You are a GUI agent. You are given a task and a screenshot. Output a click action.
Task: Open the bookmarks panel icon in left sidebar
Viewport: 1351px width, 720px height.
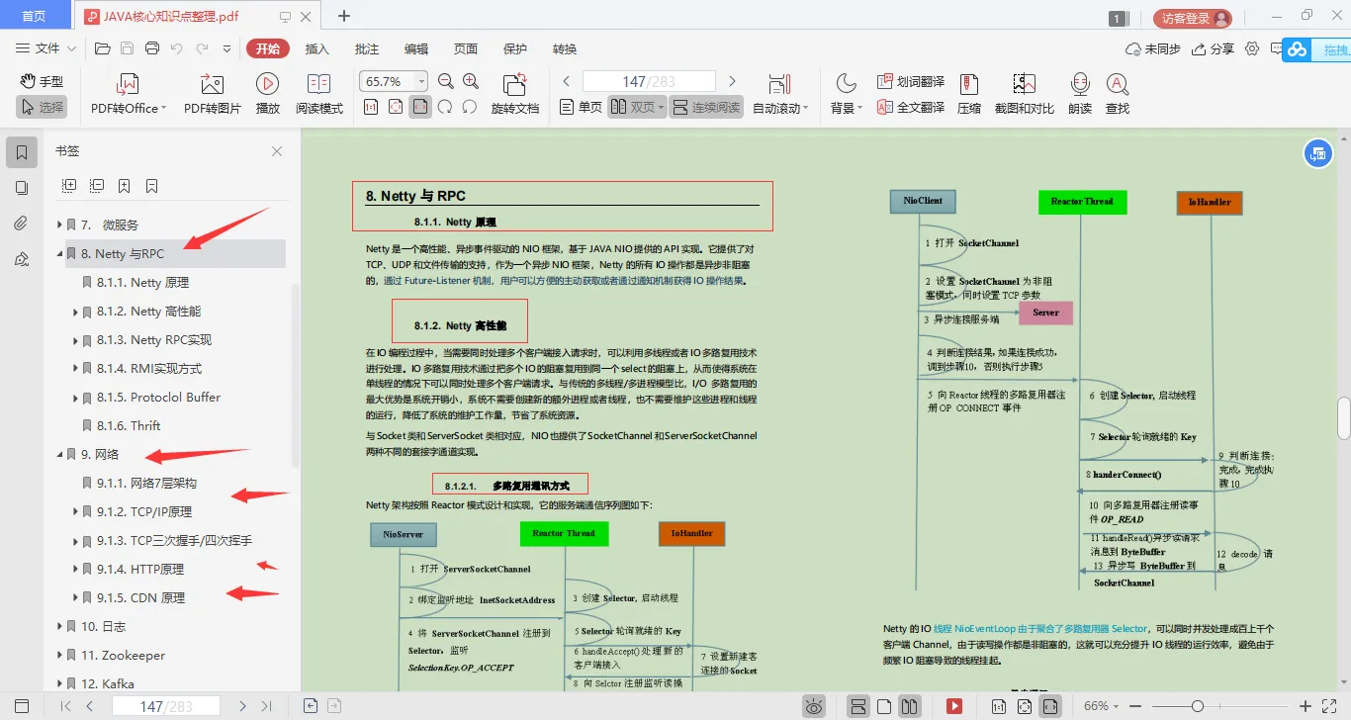pos(22,152)
